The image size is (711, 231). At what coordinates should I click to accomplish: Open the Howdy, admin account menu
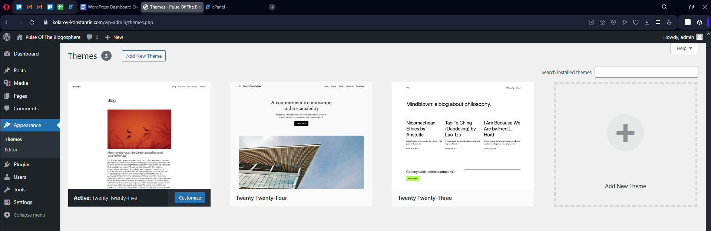(x=682, y=37)
